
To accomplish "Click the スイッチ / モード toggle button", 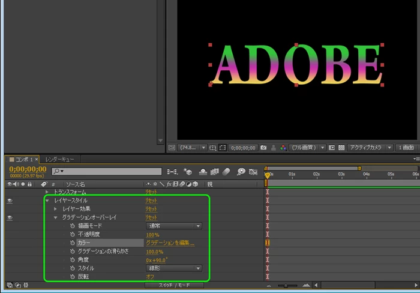I will pos(174,285).
